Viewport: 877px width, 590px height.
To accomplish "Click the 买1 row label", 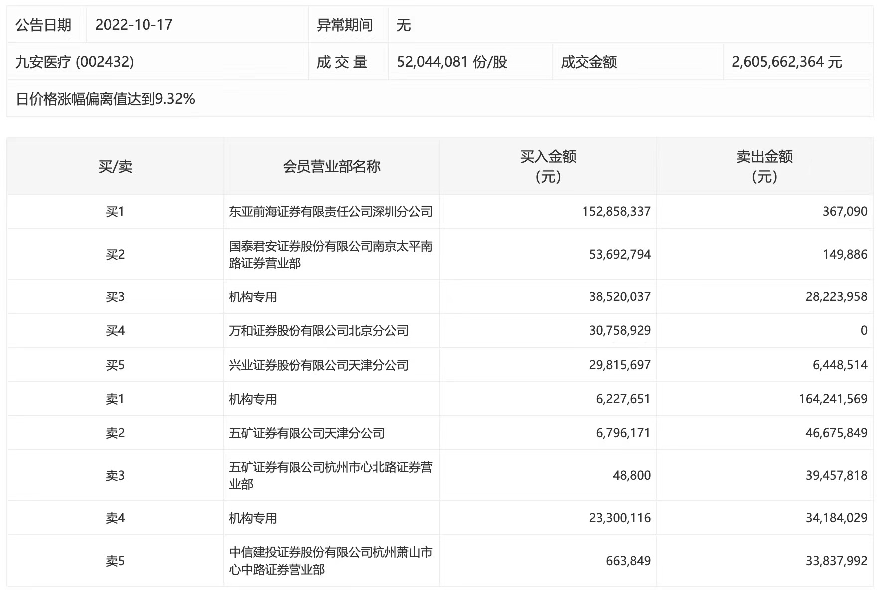I will click(115, 212).
